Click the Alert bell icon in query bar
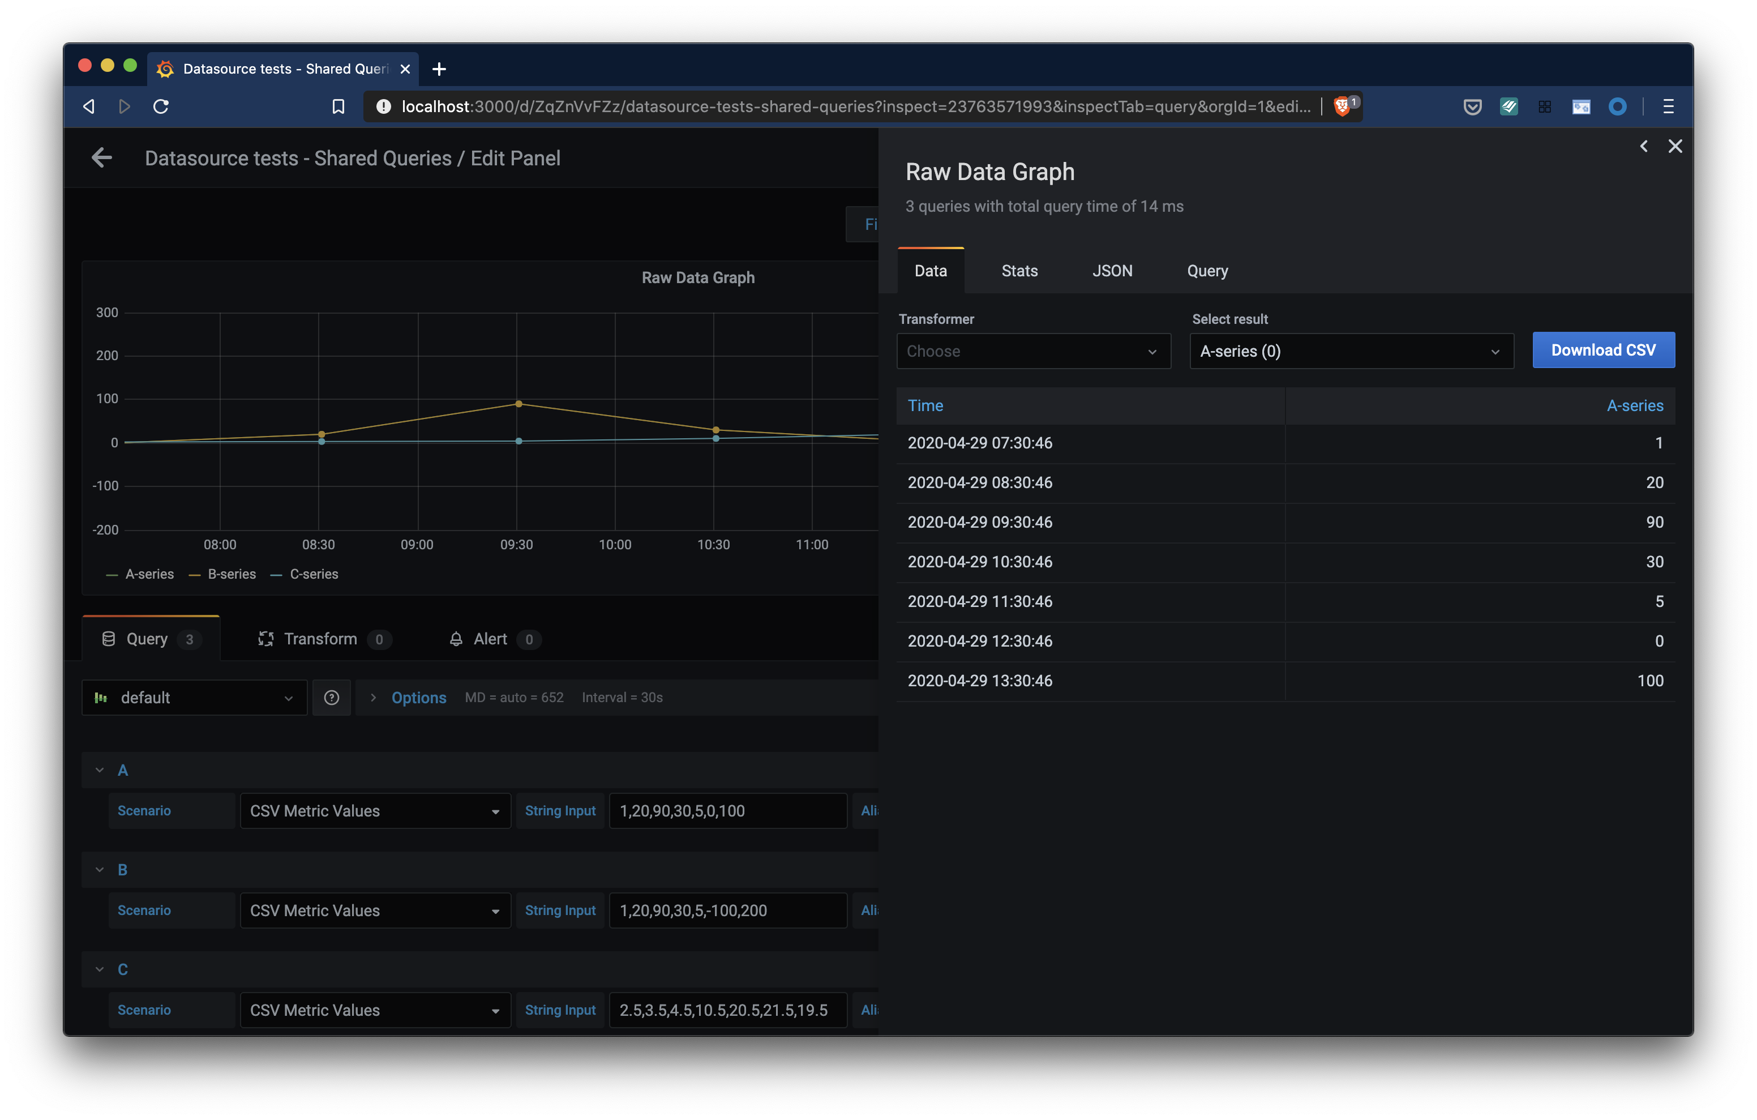The height and width of the screenshot is (1120, 1757). click(x=456, y=638)
